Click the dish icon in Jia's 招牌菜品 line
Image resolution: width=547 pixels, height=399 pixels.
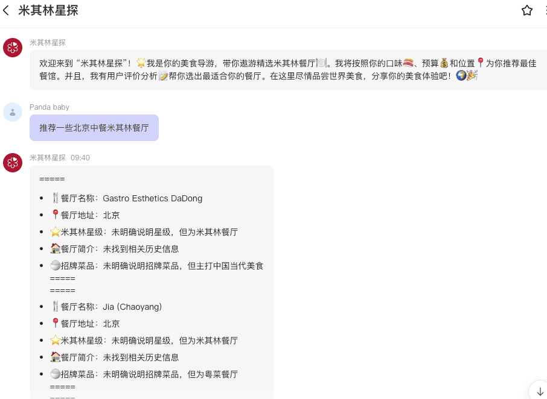coord(56,374)
